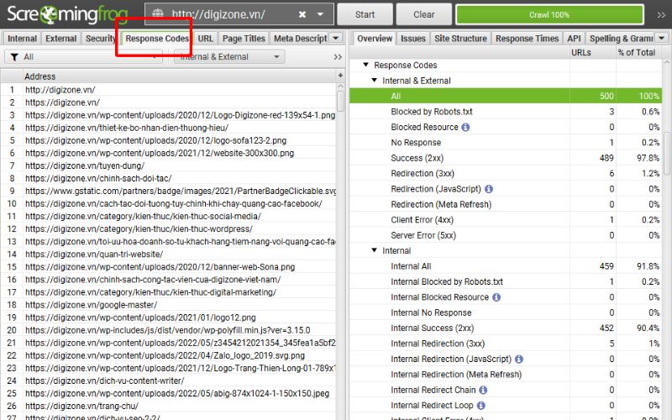This screenshot has width=672, height=420.
Task: Switch to the Internal tab
Action: tap(22, 39)
